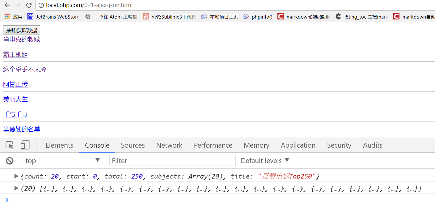Switch to the Network tab
Viewport: 435px width, 215px height.
pyautogui.click(x=169, y=145)
